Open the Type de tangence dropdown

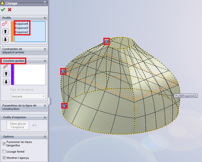(28, 96)
